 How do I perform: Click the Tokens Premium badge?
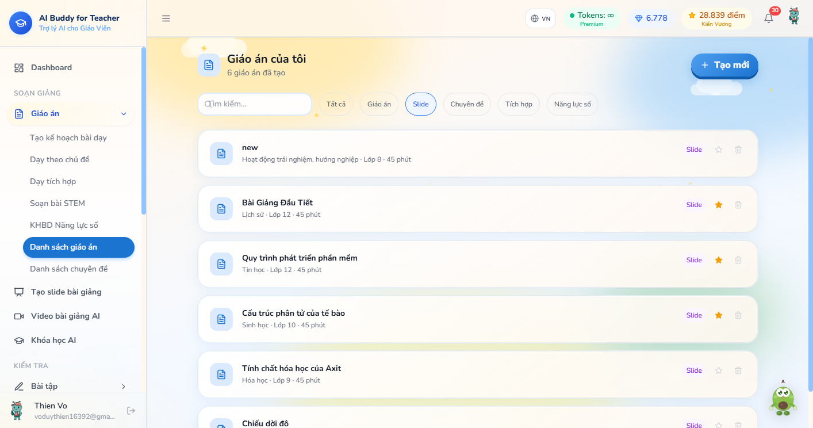592,18
